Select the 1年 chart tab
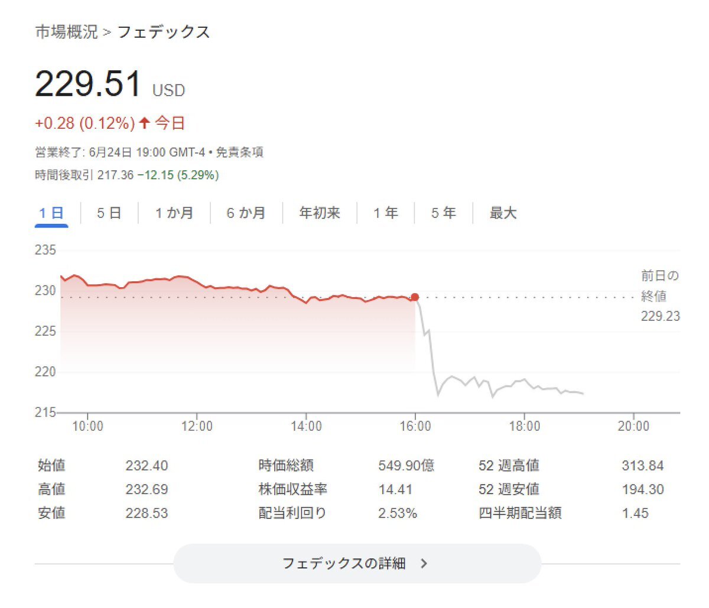This screenshot has height=608, width=709. (385, 213)
